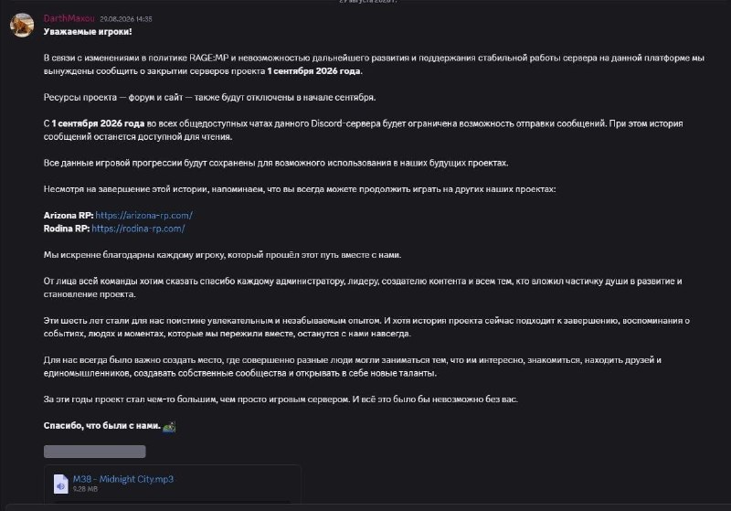Open the rodina-rp.com link
Viewport: 731px width, 511px height.
coord(139,229)
